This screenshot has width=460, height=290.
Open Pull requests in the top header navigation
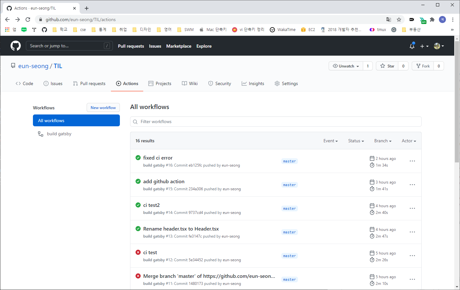[x=131, y=46]
